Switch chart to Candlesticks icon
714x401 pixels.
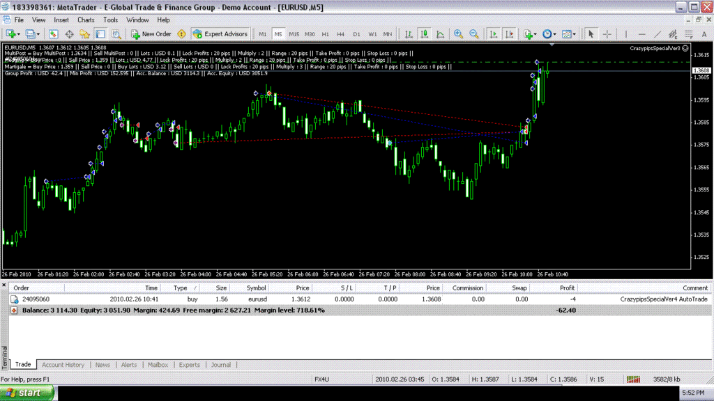(x=425, y=34)
